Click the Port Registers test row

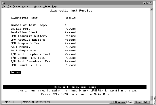pos(43,50)
